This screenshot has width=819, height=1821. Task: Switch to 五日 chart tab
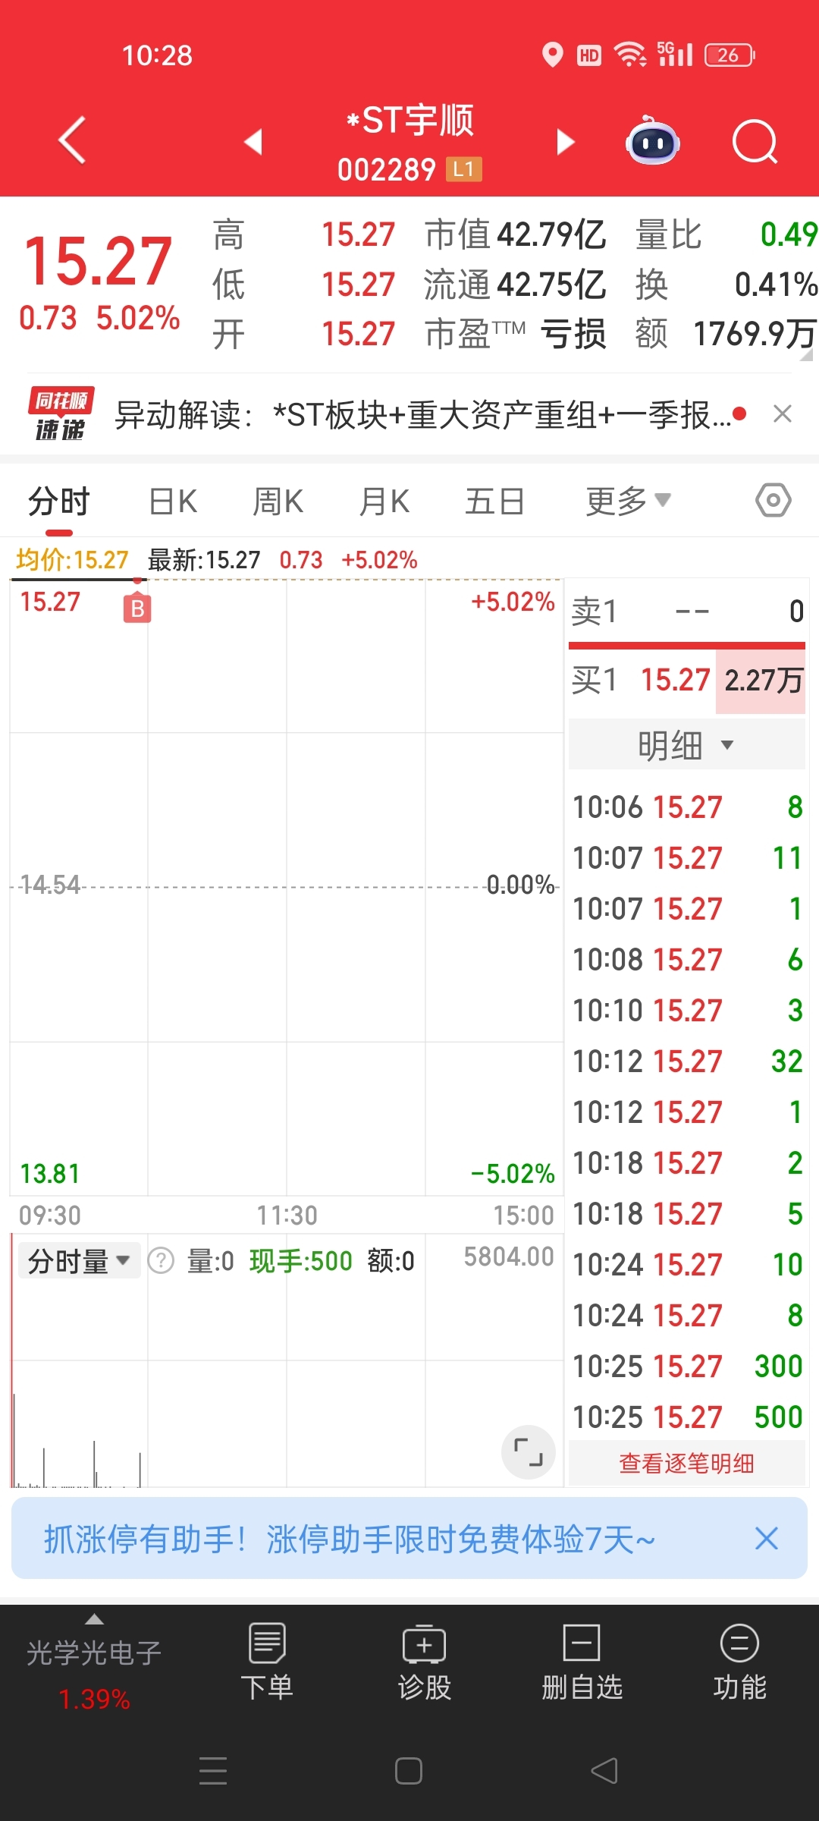494,502
